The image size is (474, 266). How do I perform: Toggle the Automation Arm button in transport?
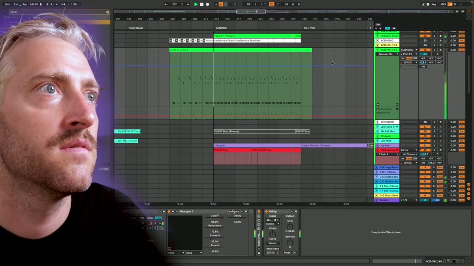(221, 4)
